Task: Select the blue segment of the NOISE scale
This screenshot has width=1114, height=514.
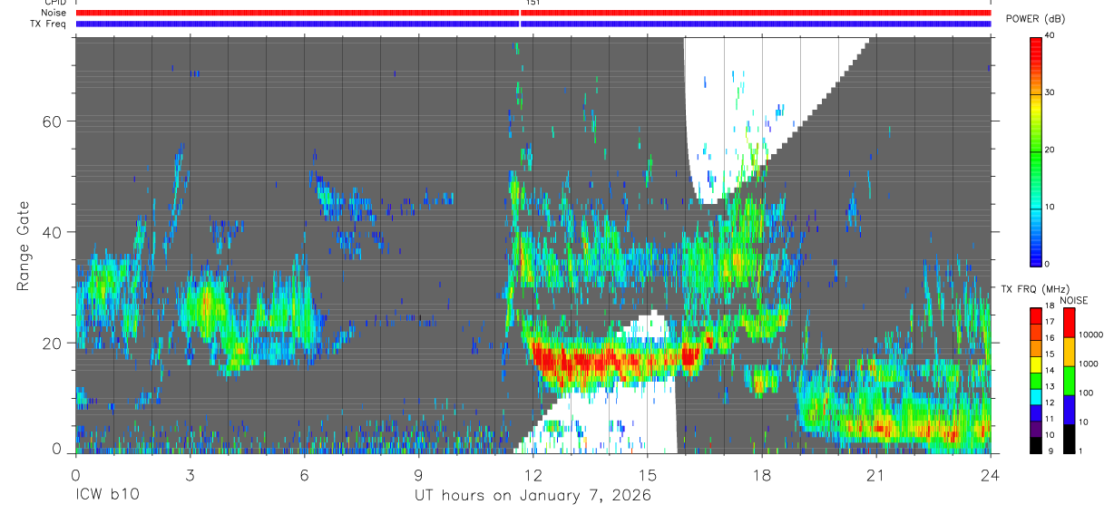Action: [x=1068, y=409]
